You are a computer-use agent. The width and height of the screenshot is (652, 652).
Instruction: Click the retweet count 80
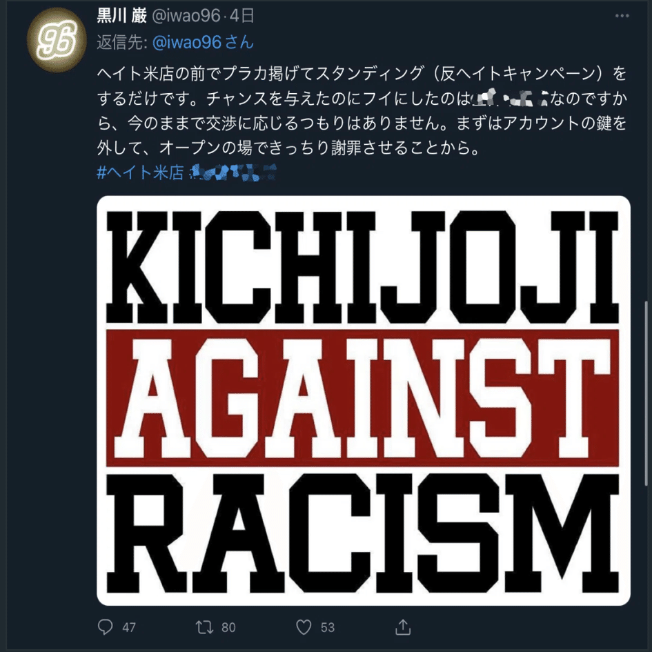(x=228, y=627)
